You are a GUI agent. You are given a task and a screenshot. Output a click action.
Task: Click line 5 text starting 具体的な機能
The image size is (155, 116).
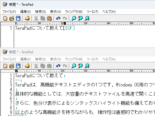pos(85,94)
